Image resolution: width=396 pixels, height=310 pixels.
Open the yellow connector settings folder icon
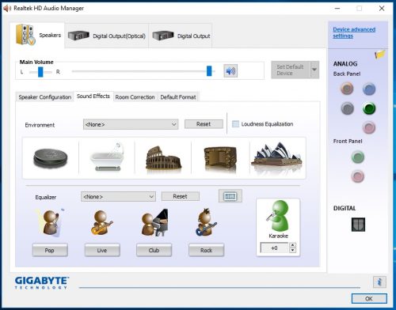(x=380, y=55)
